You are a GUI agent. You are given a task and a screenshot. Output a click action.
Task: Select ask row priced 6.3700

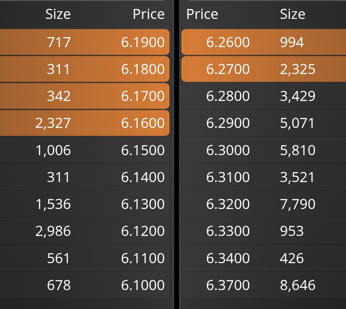pos(264,285)
